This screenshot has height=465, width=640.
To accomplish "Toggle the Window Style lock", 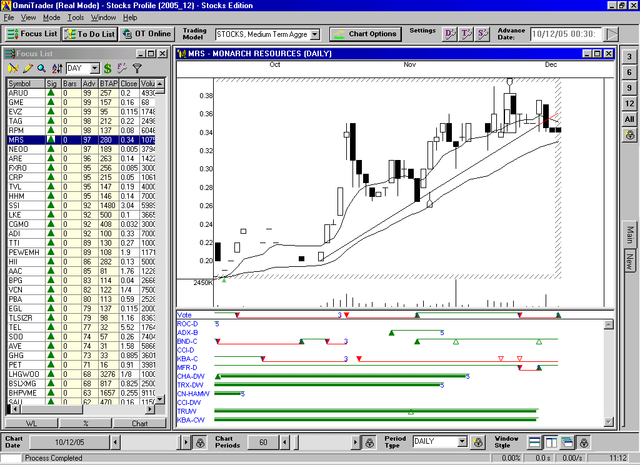I will [x=584, y=442].
